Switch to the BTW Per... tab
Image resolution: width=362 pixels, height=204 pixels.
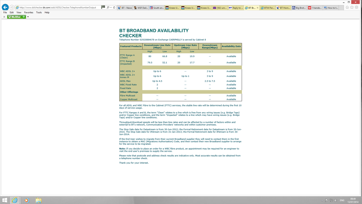point(267,8)
